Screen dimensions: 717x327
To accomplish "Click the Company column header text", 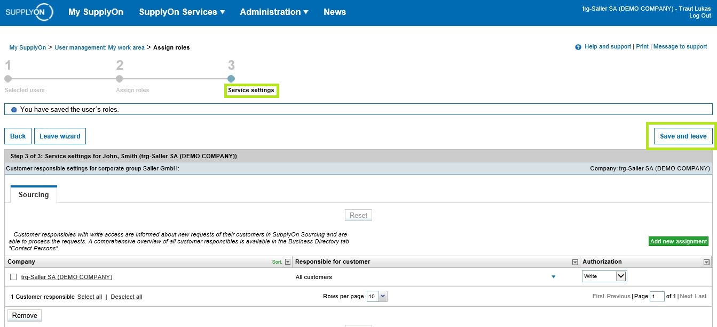I will [x=21, y=261].
